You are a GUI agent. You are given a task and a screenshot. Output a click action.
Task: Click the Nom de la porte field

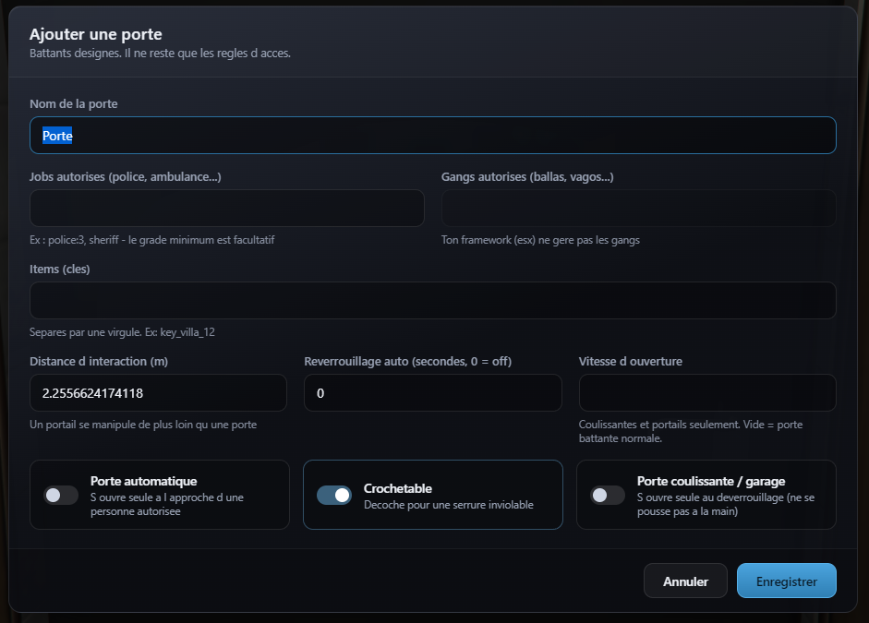432,135
